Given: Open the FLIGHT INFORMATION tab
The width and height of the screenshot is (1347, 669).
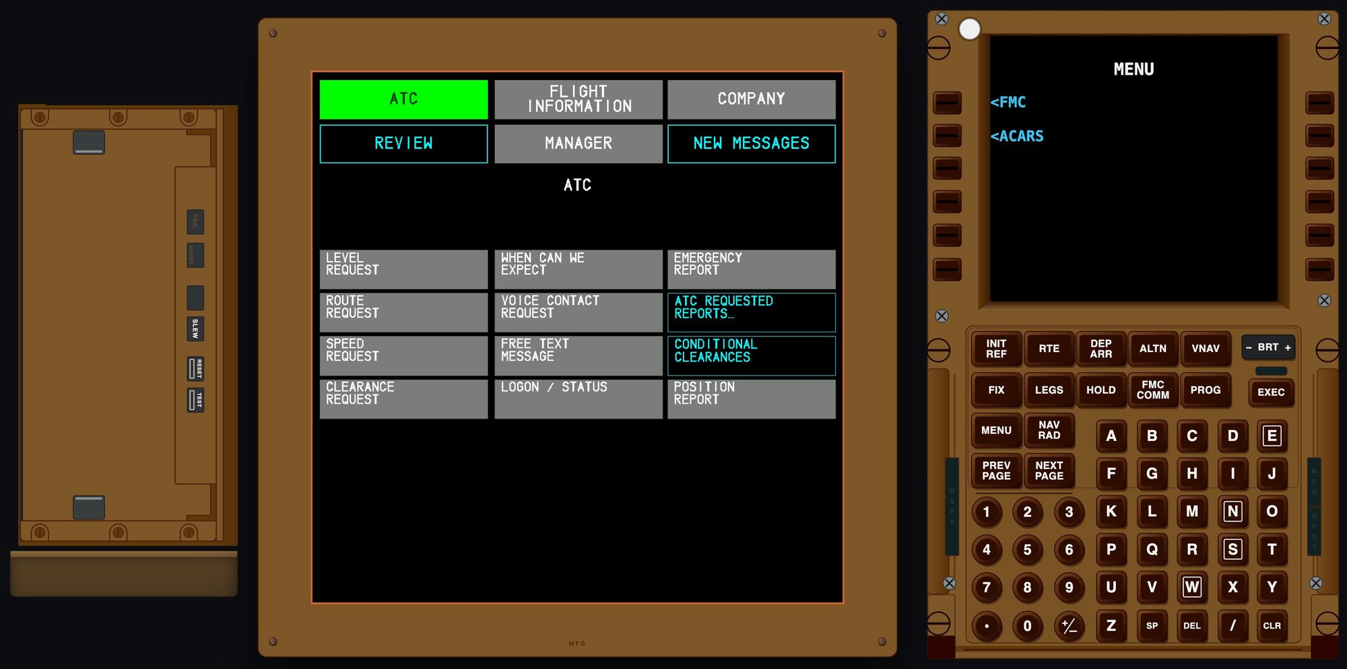Looking at the screenshot, I should (579, 99).
